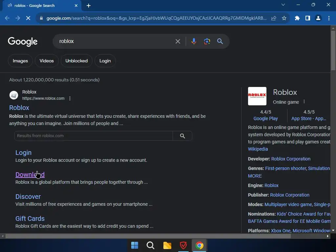Open the Login sitelink
The image size is (336, 252).
[x=23, y=153]
